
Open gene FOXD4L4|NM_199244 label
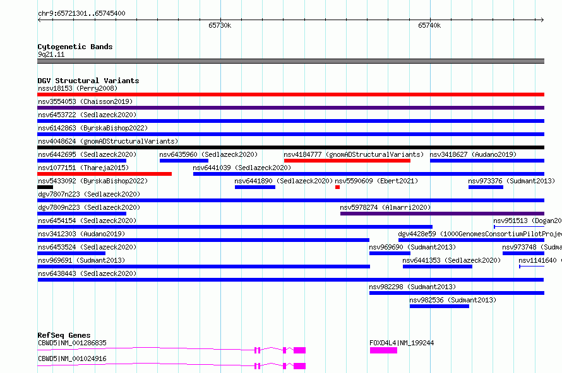[402, 343]
